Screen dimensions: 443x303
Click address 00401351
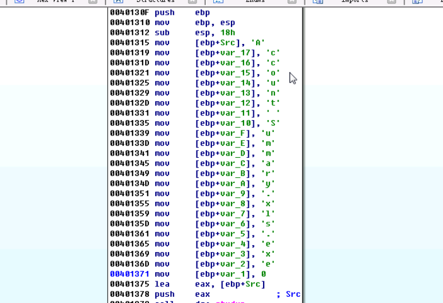(130, 194)
